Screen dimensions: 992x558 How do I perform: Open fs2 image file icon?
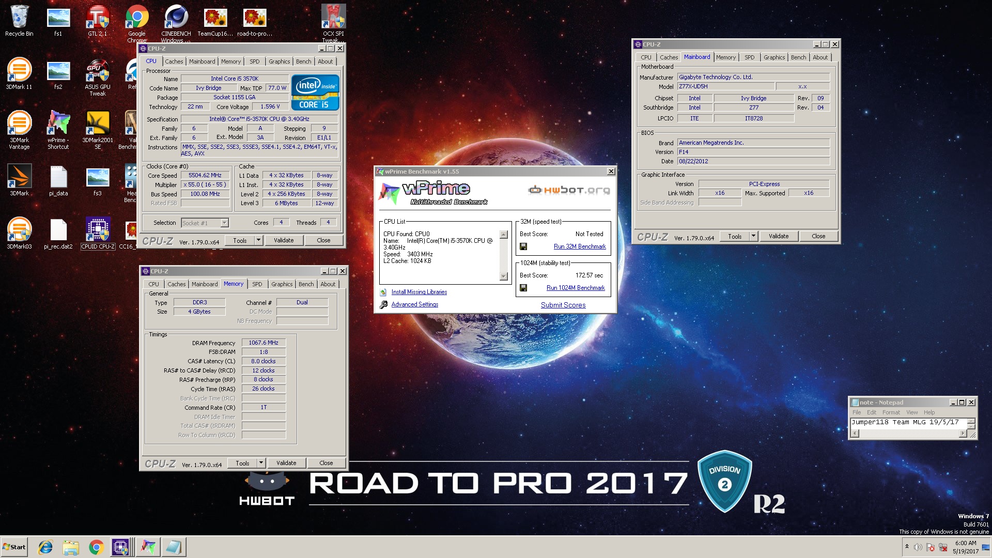click(x=58, y=74)
